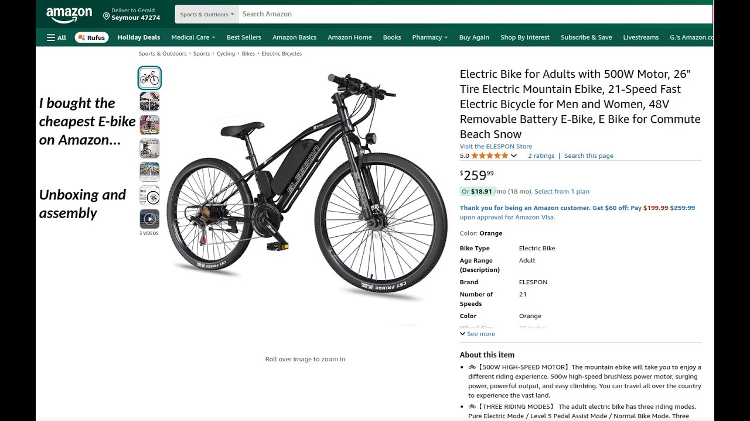Go to Holiday Deals
The image size is (750, 421).
(x=139, y=37)
